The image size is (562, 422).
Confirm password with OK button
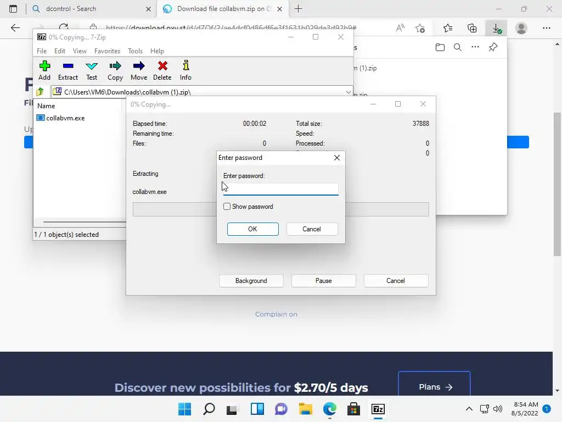pyautogui.click(x=252, y=229)
